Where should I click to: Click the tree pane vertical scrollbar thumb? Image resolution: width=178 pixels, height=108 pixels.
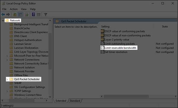click(x=50, y=51)
